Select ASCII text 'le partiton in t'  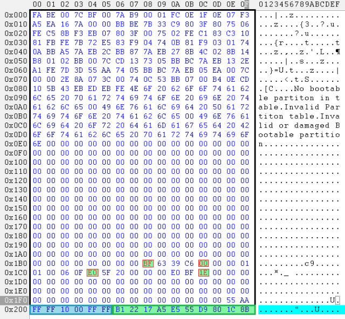299,98
